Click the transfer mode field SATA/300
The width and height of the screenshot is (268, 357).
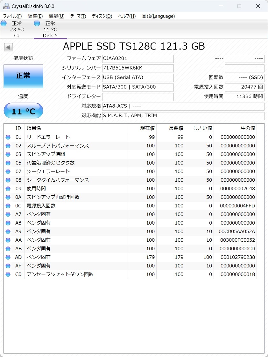point(138,87)
